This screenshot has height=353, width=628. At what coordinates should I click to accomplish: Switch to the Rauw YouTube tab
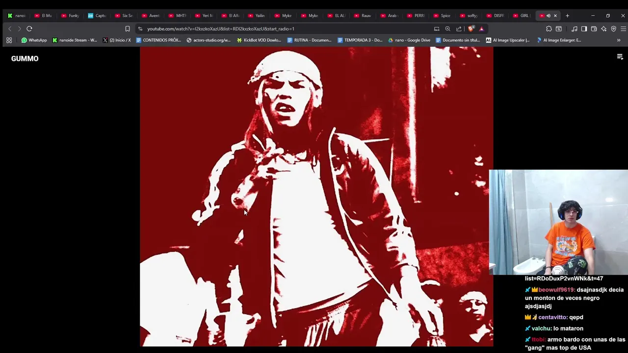pyautogui.click(x=363, y=16)
